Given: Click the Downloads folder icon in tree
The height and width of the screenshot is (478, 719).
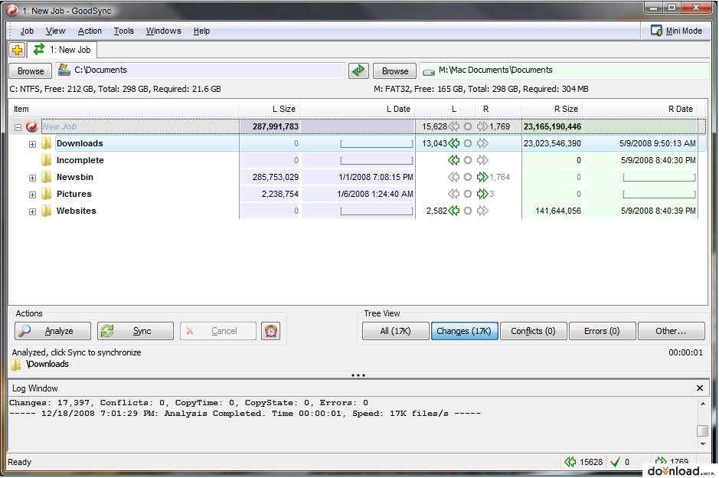Looking at the screenshot, I should 46,143.
